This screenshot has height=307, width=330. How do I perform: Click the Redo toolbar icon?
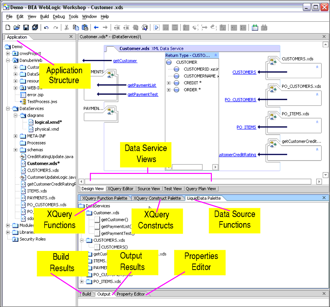coord(55,27)
